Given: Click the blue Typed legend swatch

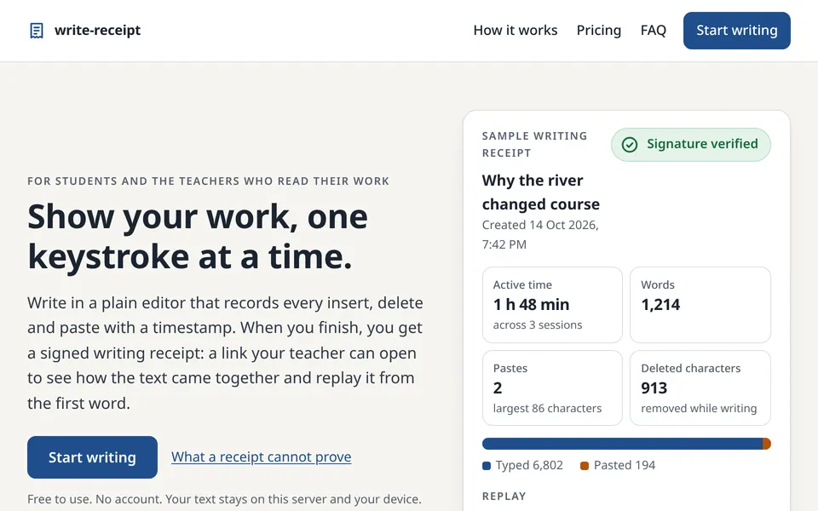Looking at the screenshot, I should (487, 466).
